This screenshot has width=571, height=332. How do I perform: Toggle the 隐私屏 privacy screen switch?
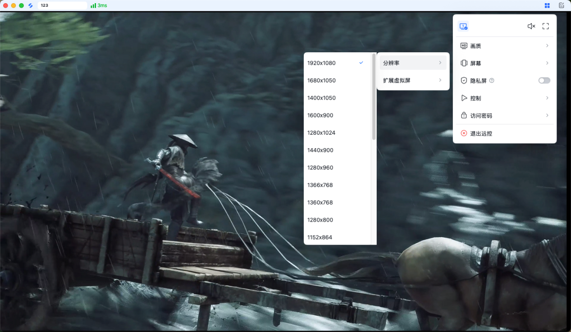(544, 81)
